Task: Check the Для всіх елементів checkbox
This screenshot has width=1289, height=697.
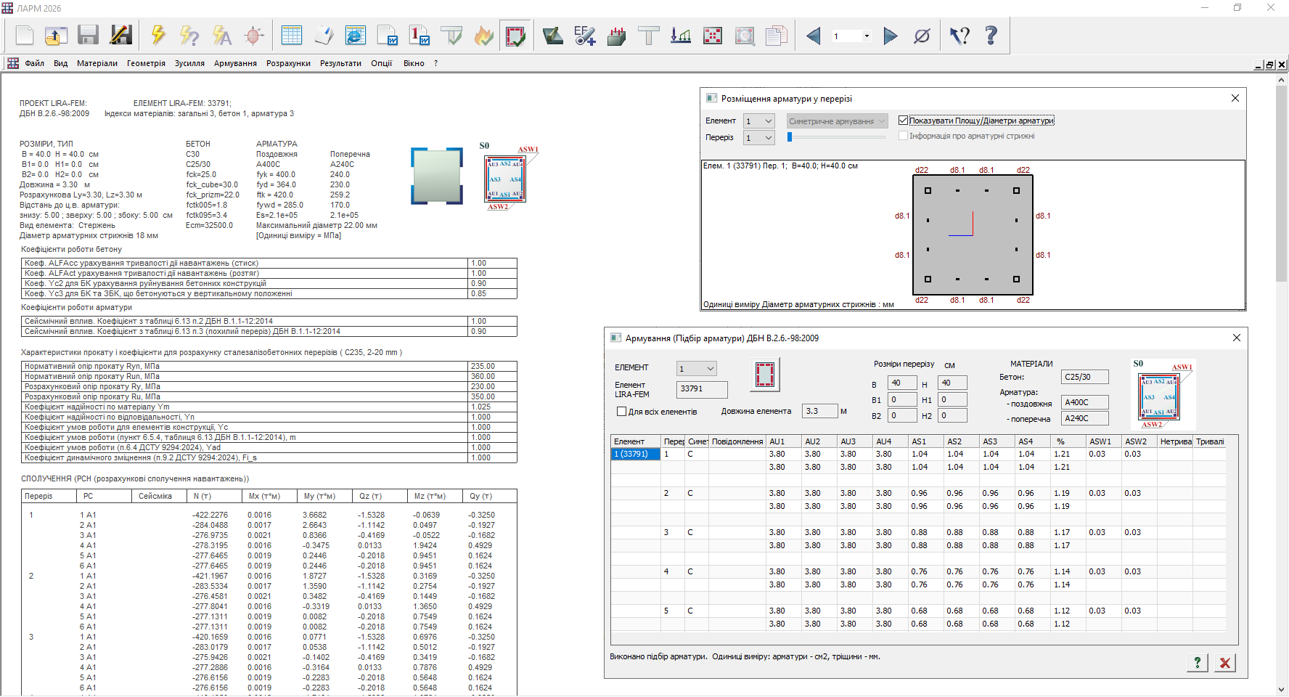Action: tap(621, 412)
